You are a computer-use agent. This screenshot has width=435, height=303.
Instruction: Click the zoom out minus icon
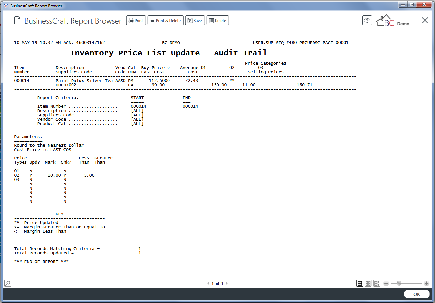click(386, 283)
